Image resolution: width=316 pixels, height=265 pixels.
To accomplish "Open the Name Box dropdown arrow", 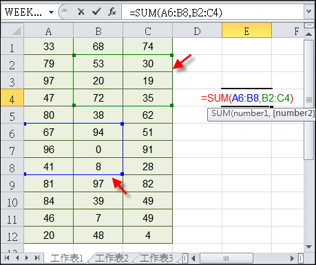I will coord(51,12).
